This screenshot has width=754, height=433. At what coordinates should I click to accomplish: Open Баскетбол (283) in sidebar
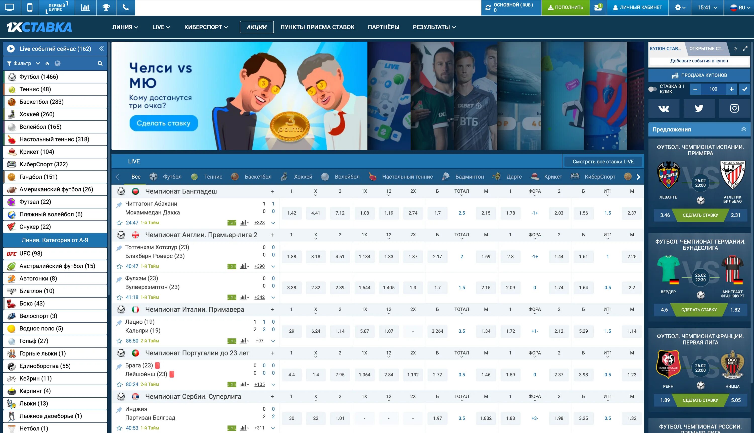pos(55,102)
